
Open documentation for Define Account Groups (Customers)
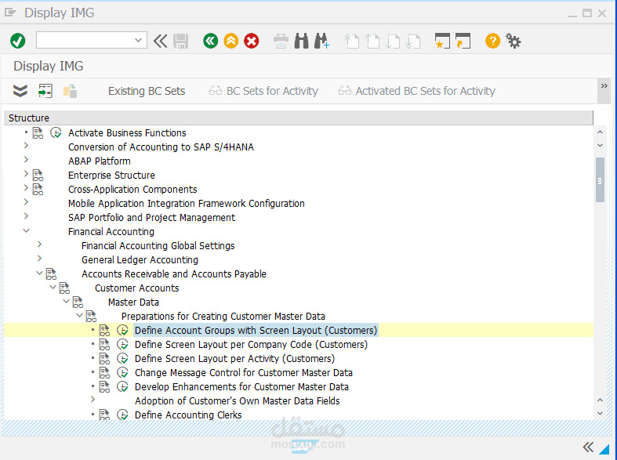point(105,330)
